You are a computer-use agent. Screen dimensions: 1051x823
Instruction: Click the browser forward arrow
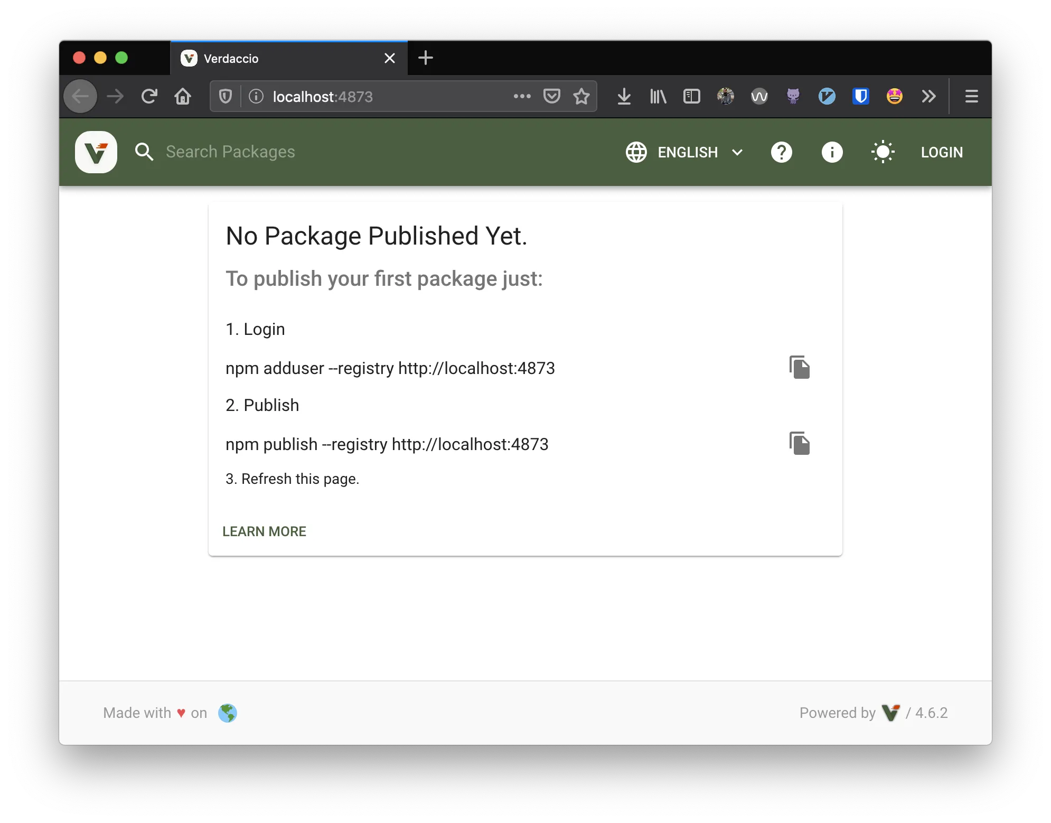pyautogui.click(x=115, y=96)
